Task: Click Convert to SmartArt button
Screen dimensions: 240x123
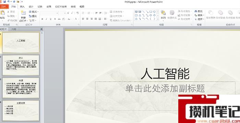Action: 121,20
